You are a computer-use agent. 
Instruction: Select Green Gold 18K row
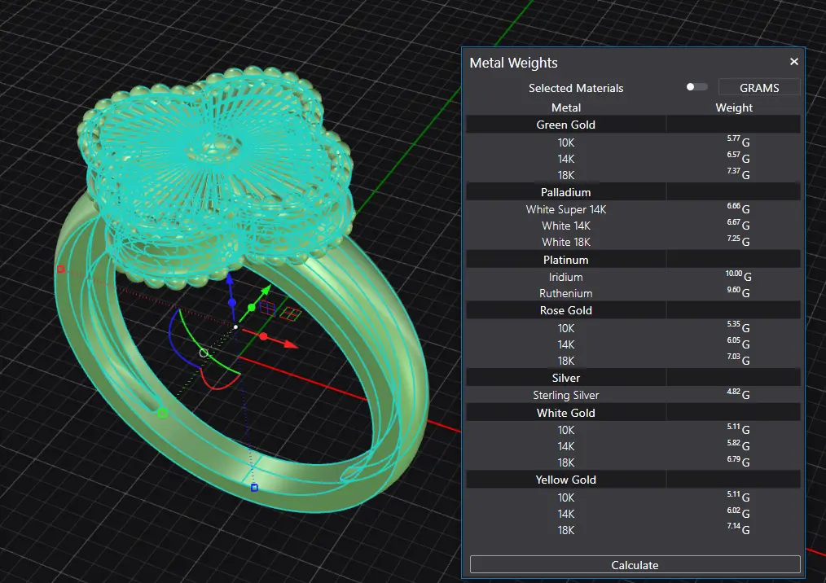633,175
